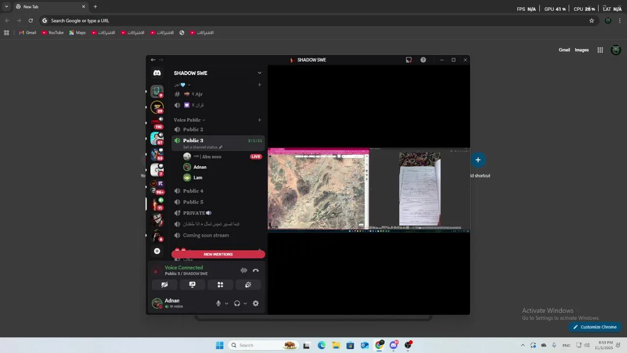
Task: Open input device options arrow beside microphone
Action: pyautogui.click(x=226, y=303)
